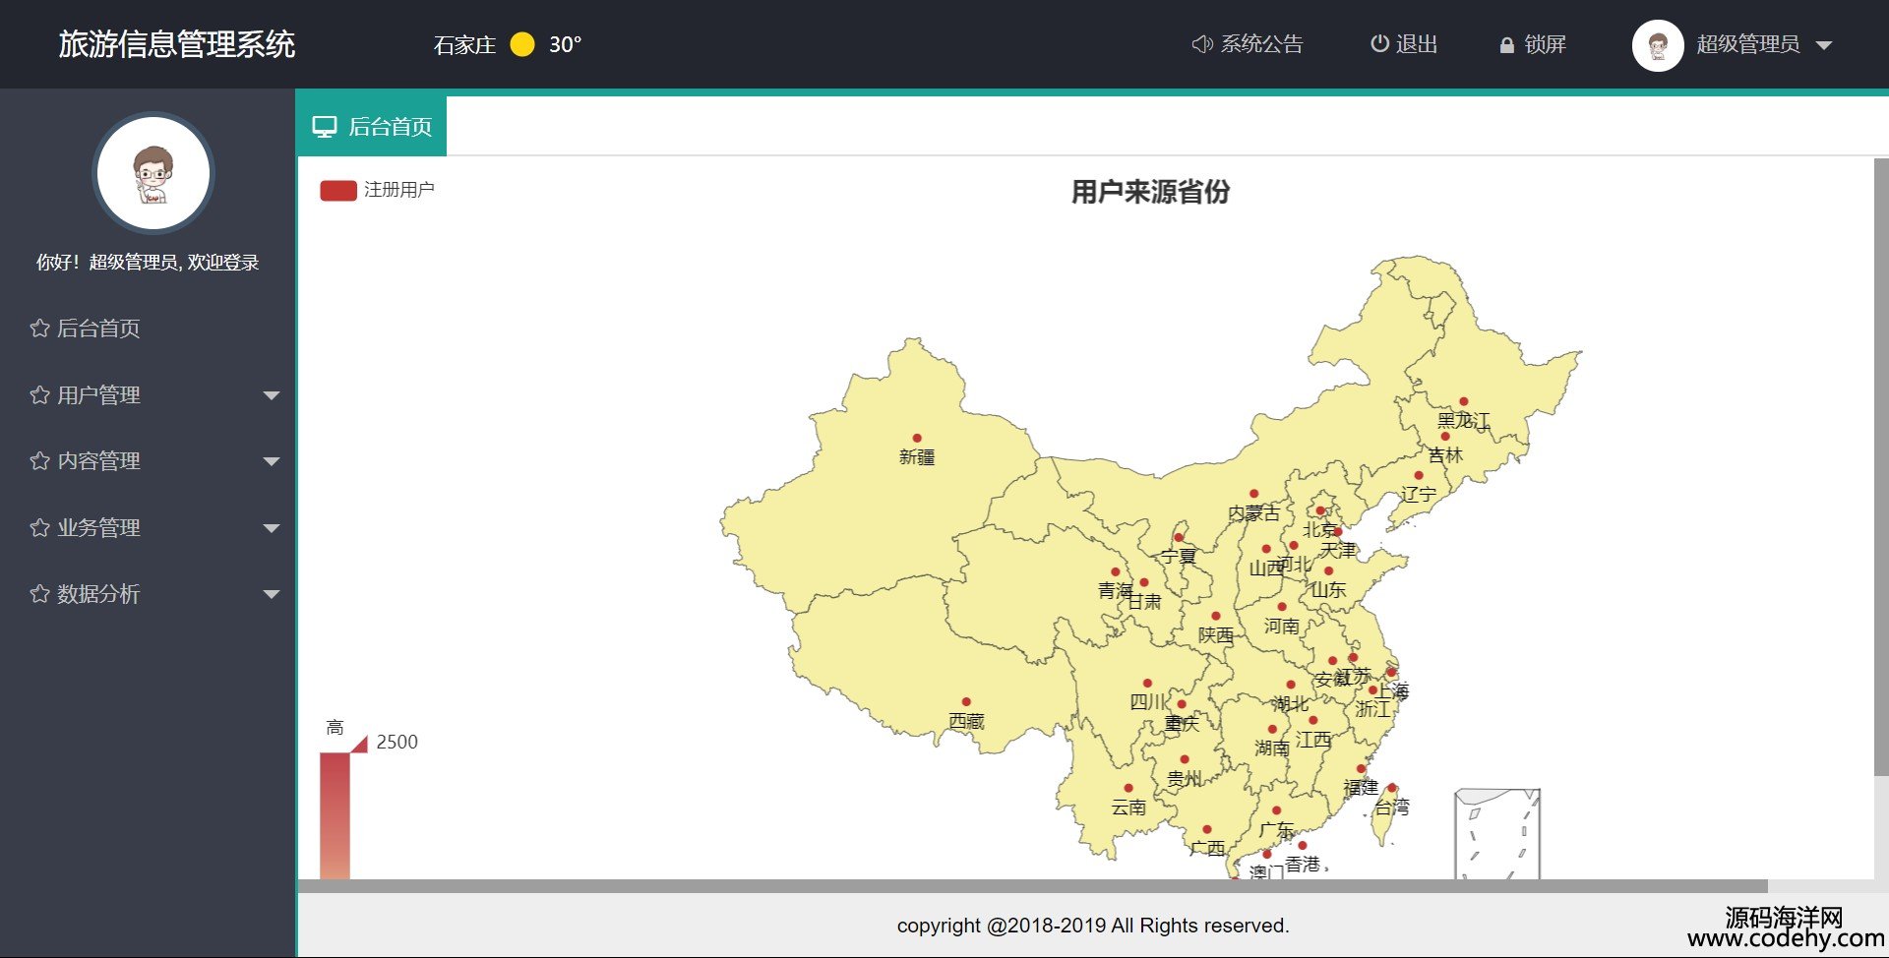Click the South China Sea inset map
Viewport: 1889px width, 958px height.
click(x=1497, y=834)
